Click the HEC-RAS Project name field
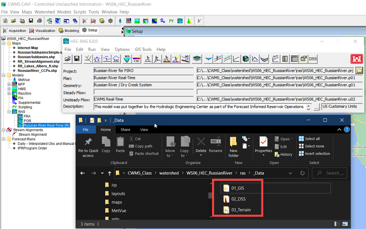The height and width of the screenshot is (229, 366). coord(144,71)
